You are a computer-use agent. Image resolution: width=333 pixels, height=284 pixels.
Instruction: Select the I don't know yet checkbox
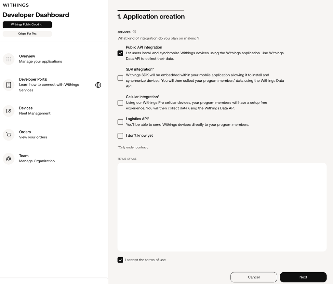click(120, 136)
